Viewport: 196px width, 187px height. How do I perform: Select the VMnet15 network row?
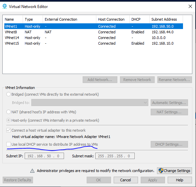[x=94, y=43]
